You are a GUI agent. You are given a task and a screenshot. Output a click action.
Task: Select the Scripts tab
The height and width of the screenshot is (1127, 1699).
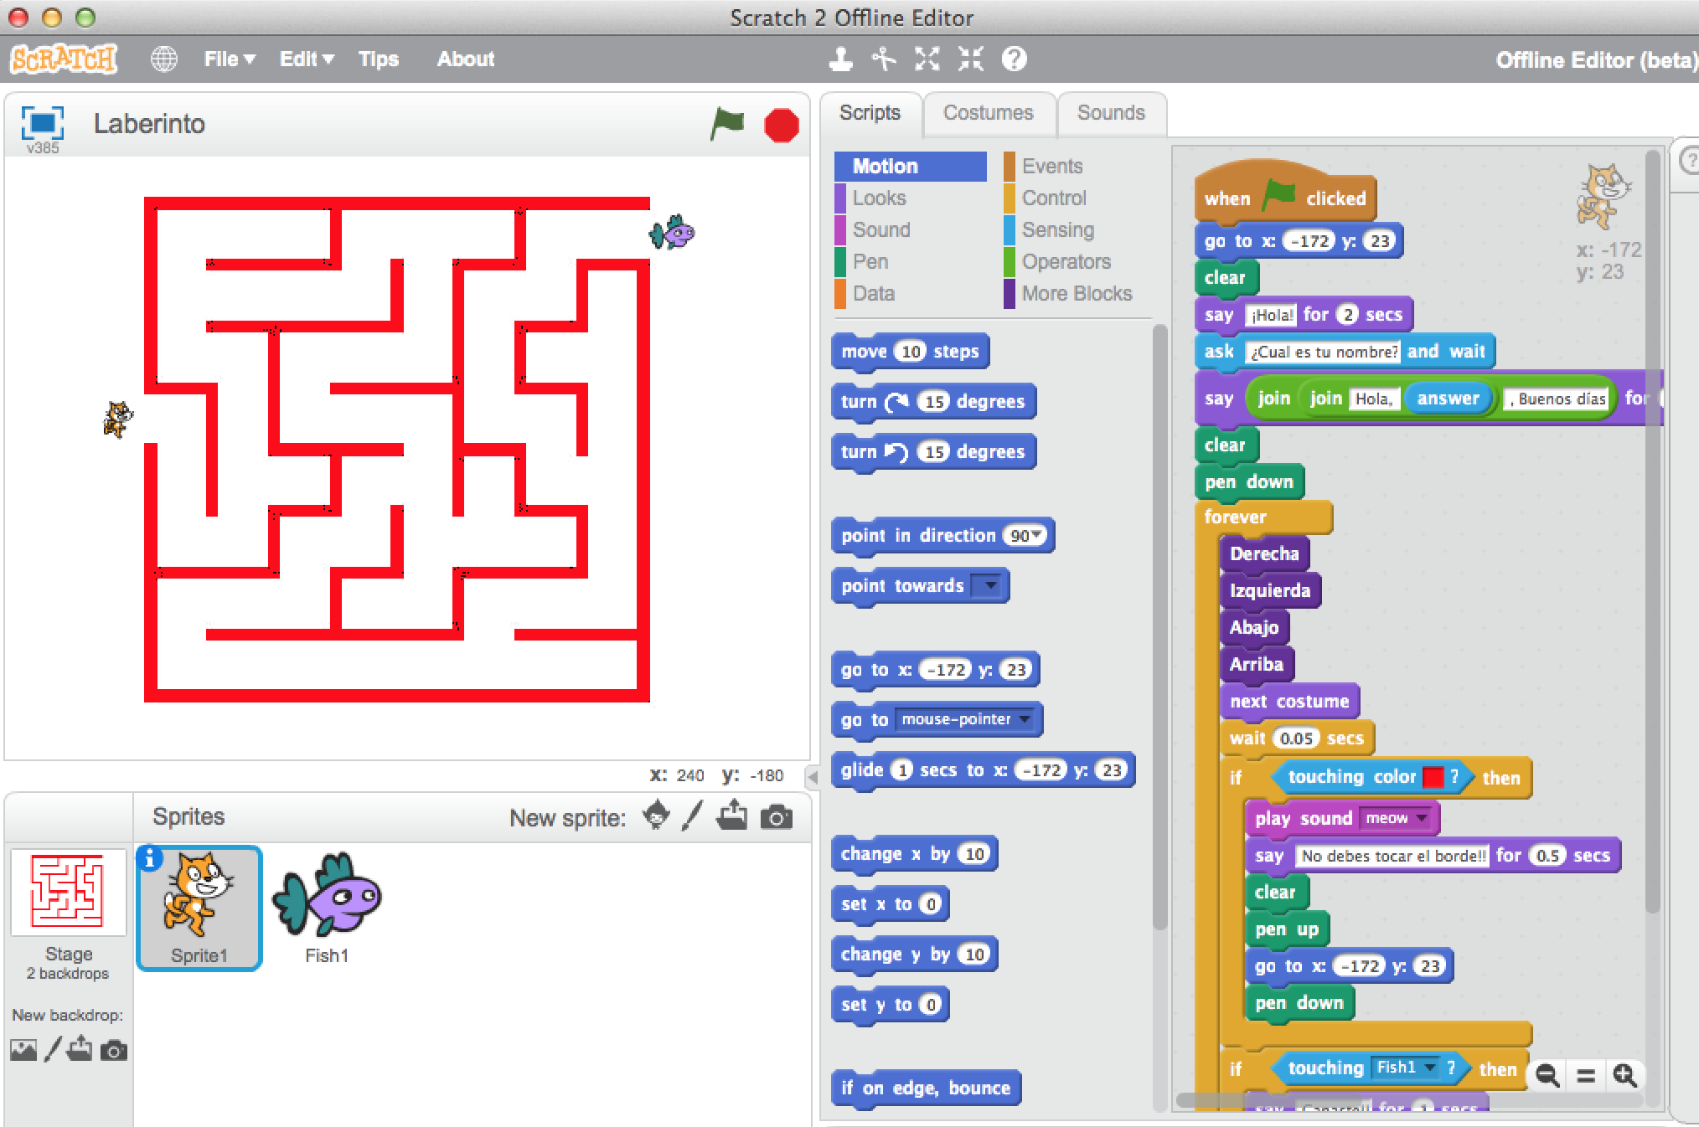point(870,113)
